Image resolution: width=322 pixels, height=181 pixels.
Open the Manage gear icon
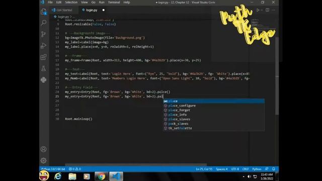tap(44, 160)
